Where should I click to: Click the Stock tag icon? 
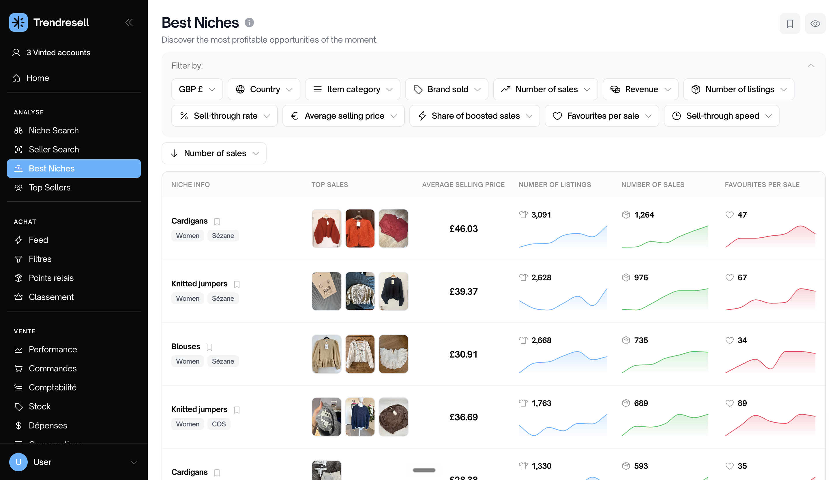tap(18, 407)
